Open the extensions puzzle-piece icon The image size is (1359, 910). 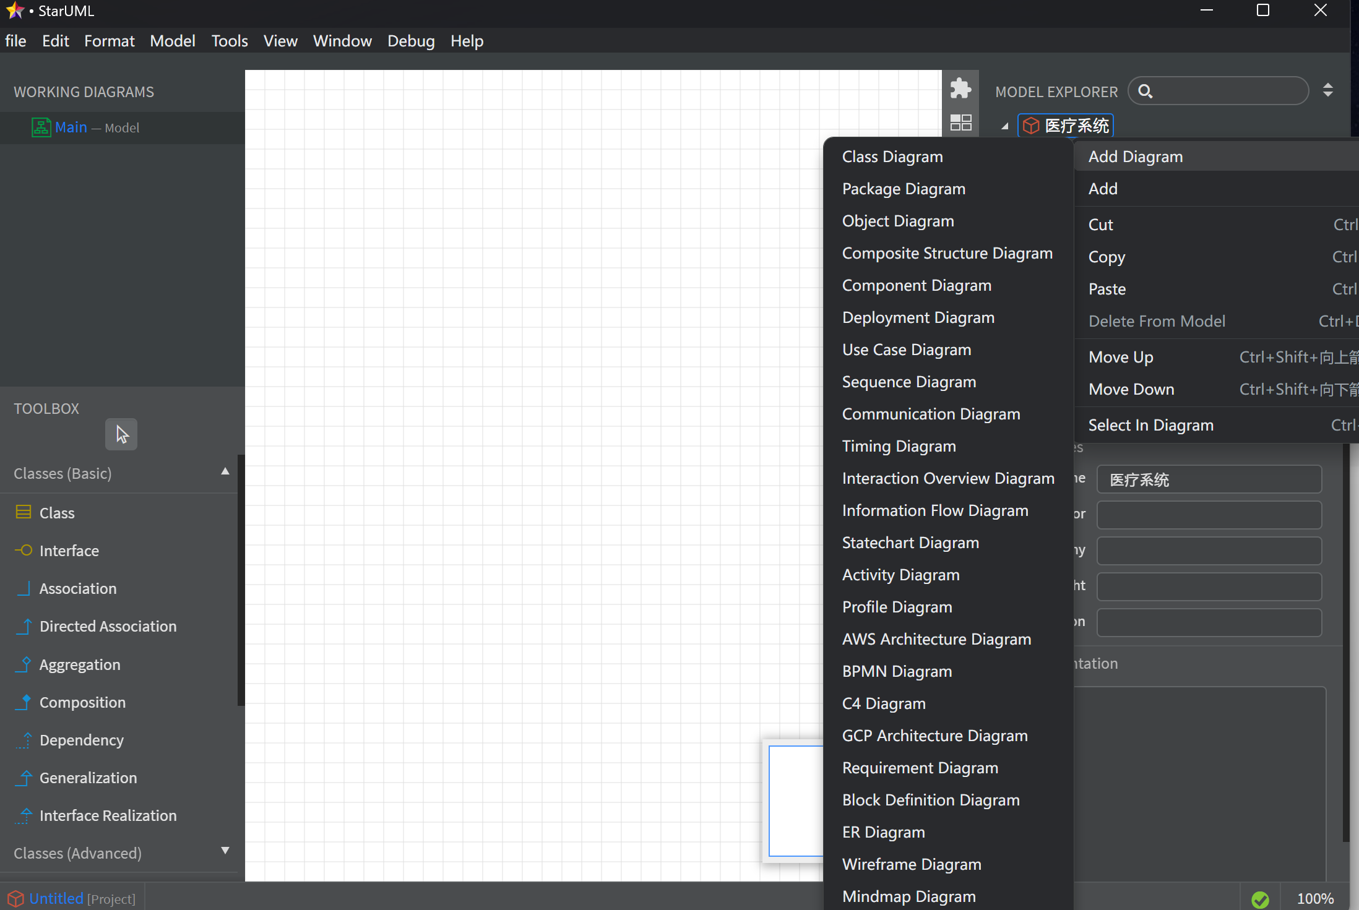[x=960, y=88]
